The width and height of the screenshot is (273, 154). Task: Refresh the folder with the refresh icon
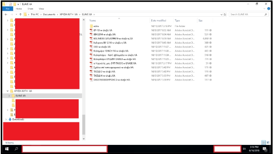[x=225, y=15]
